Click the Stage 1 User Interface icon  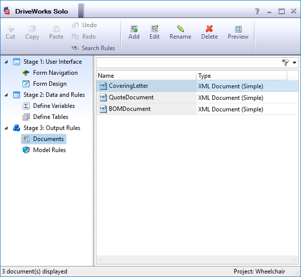point(17,62)
